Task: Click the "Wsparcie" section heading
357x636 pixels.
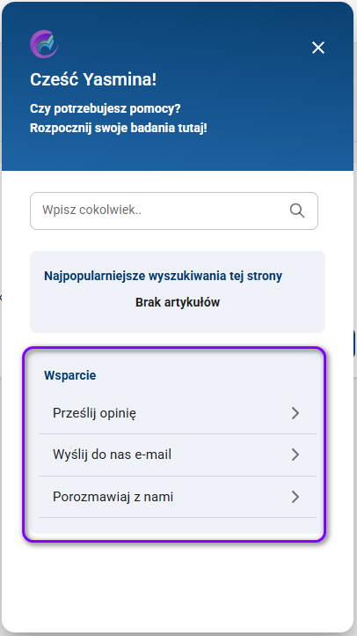Action: 70,375
